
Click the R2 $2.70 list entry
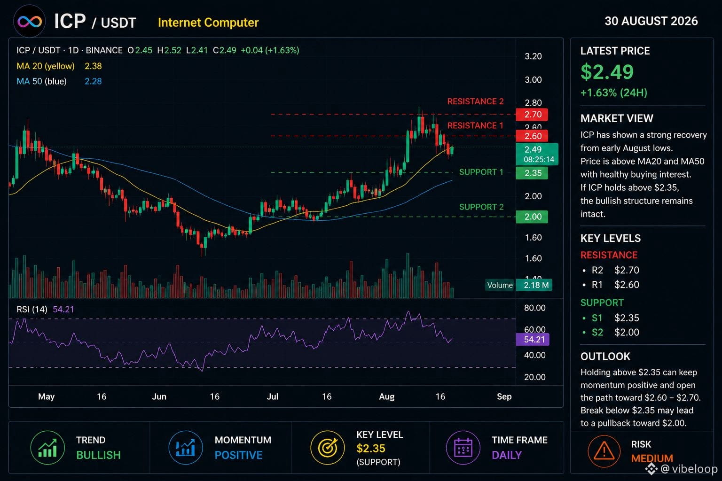tap(611, 270)
